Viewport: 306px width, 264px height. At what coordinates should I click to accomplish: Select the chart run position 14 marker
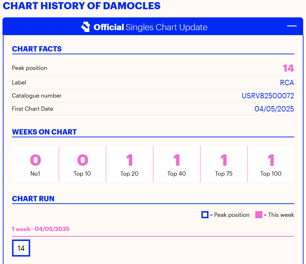(x=21, y=248)
